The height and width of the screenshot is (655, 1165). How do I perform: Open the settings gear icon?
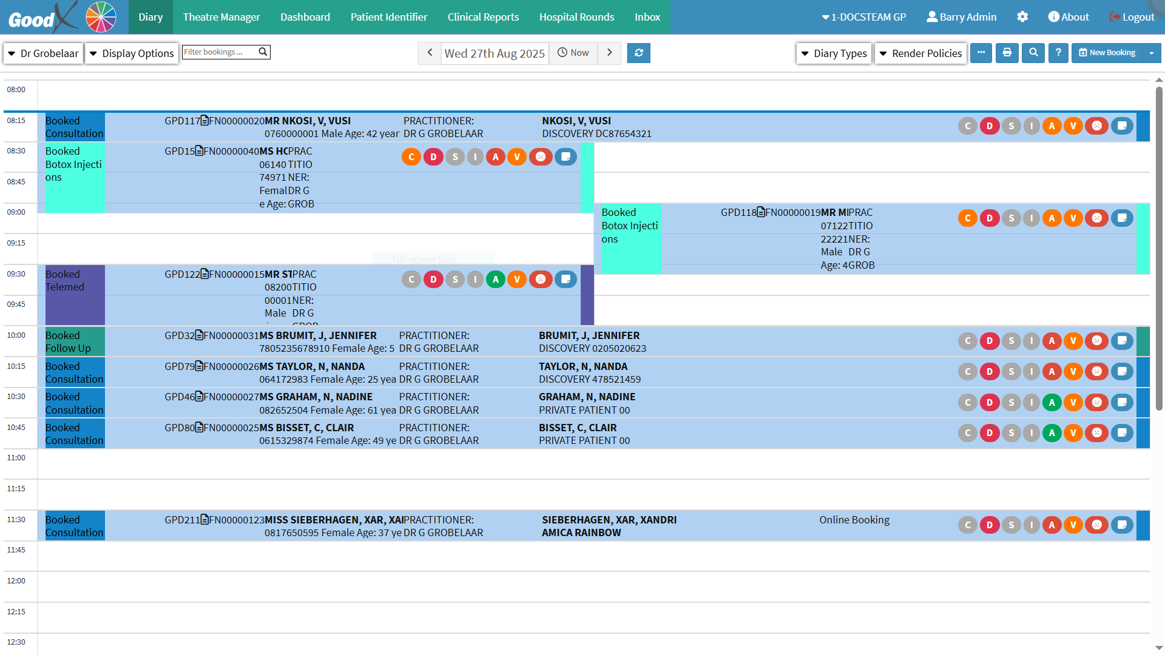[1022, 17]
